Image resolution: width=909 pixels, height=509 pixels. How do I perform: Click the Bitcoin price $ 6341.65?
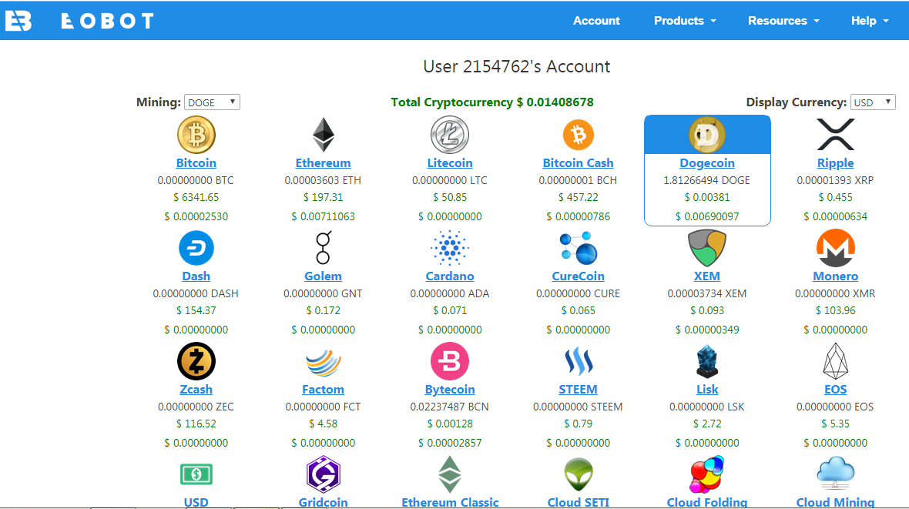click(196, 197)
